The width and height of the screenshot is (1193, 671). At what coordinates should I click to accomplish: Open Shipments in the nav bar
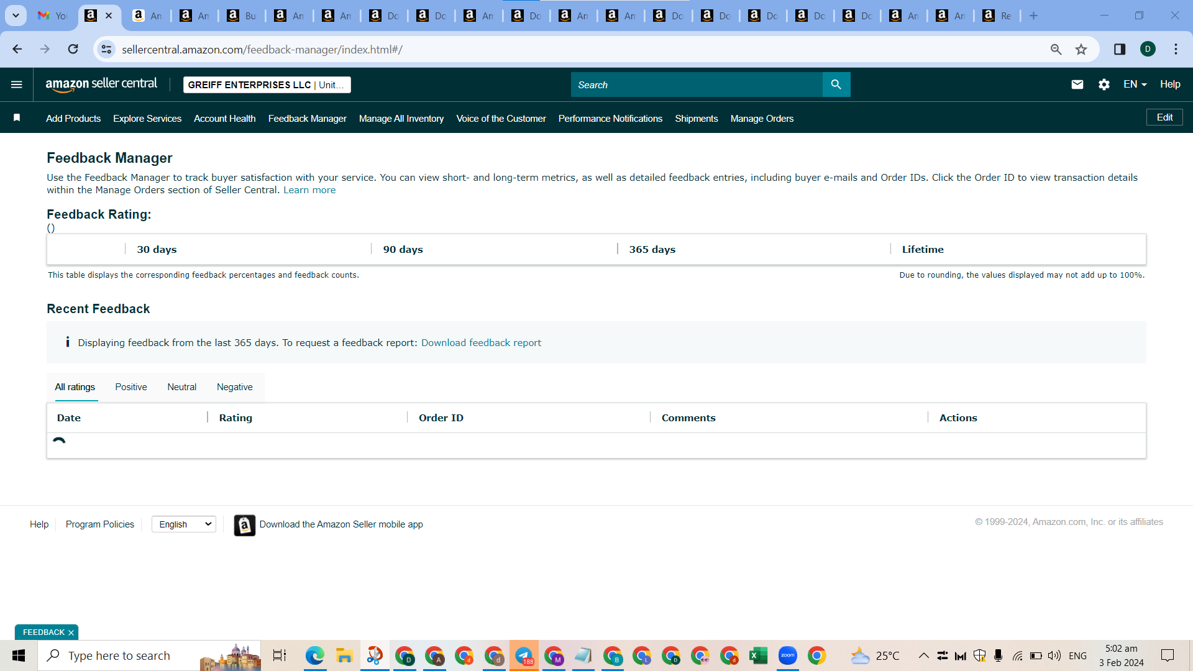697,119
